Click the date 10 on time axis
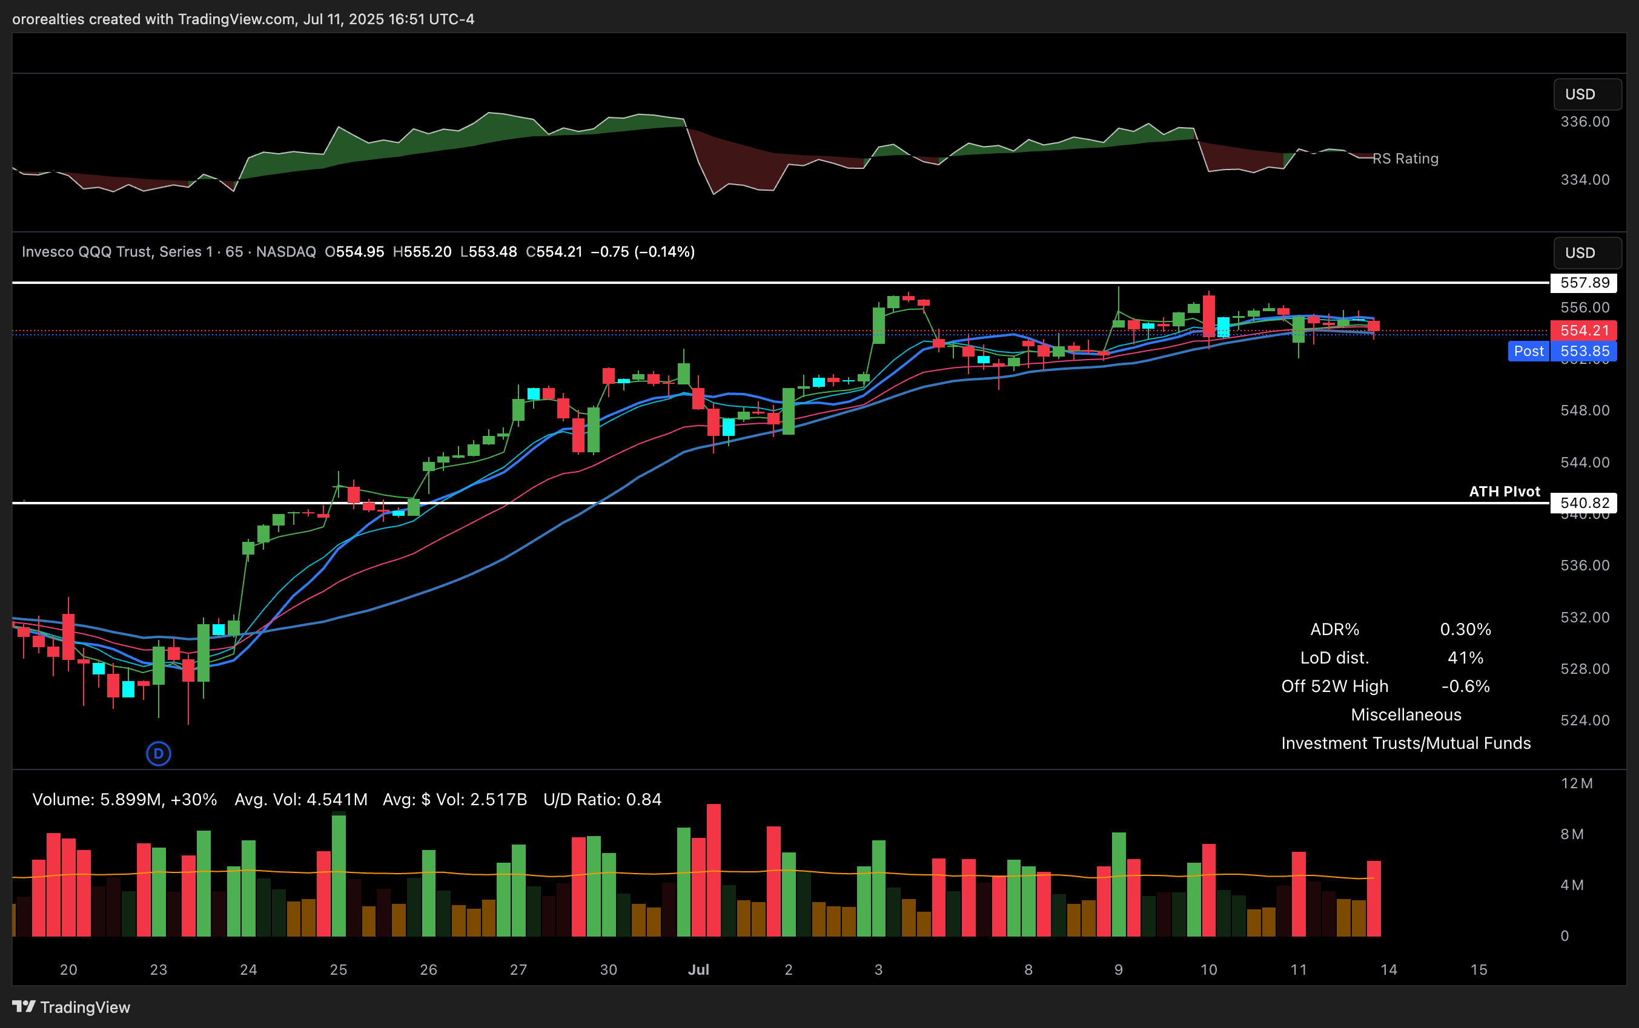This screenshot has height=1028, width=1639. tap(1208, 970)
